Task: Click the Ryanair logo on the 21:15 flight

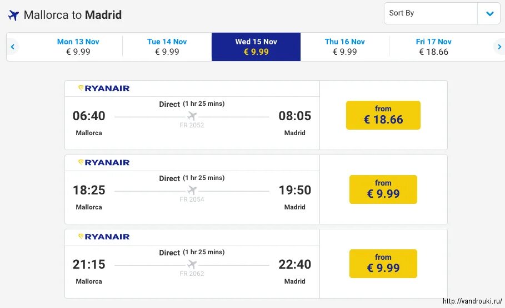Action: [104, 237]
